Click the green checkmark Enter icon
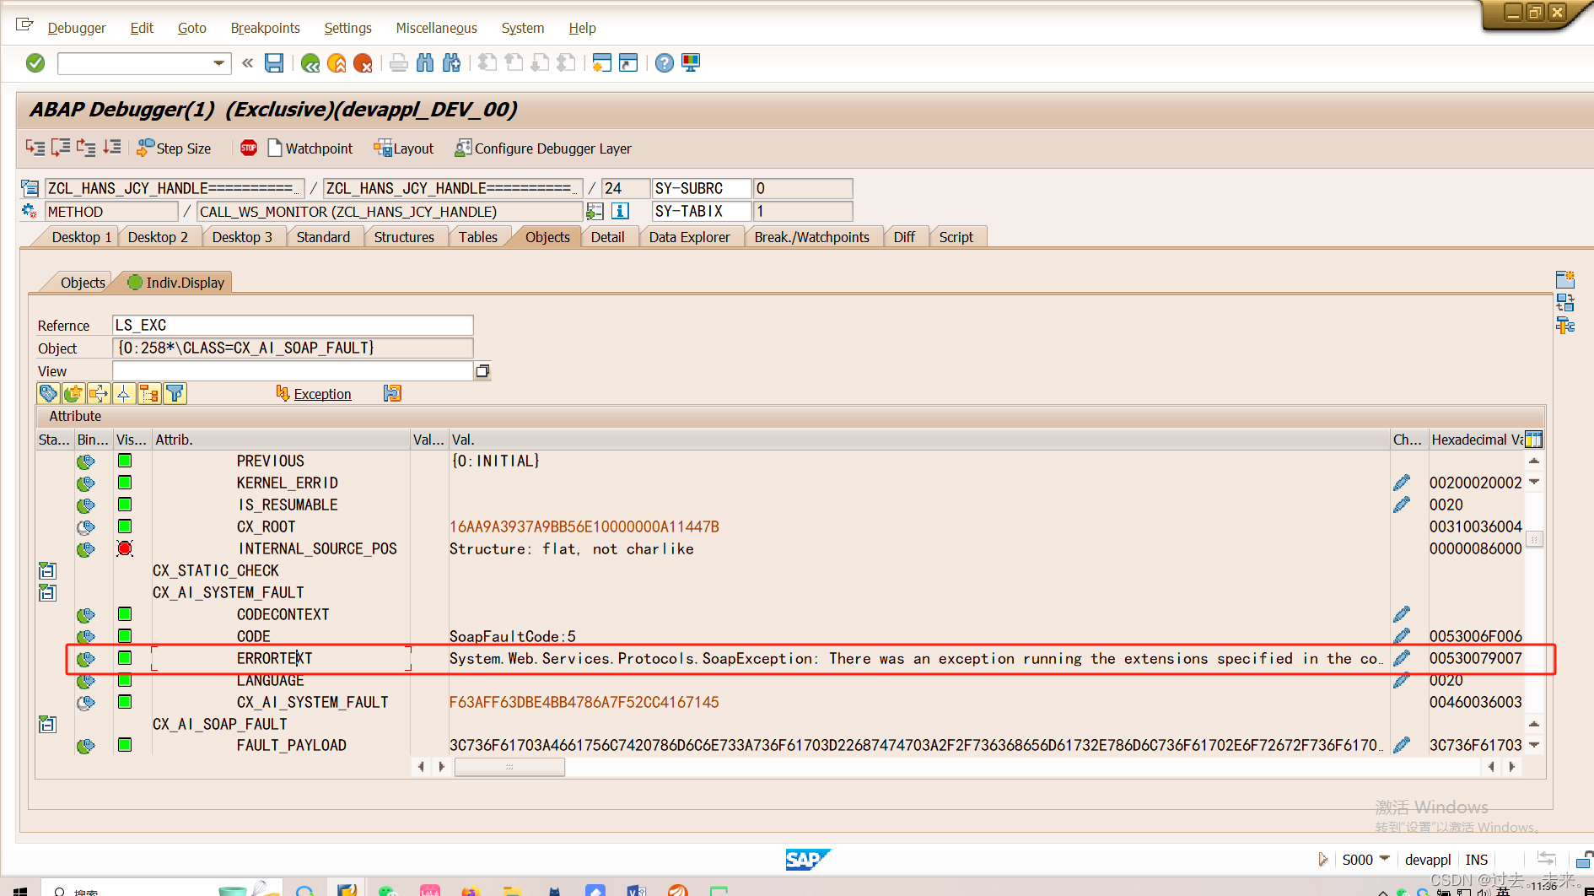The height and width of the screenshot is (896, 1594). pos(35,63)
